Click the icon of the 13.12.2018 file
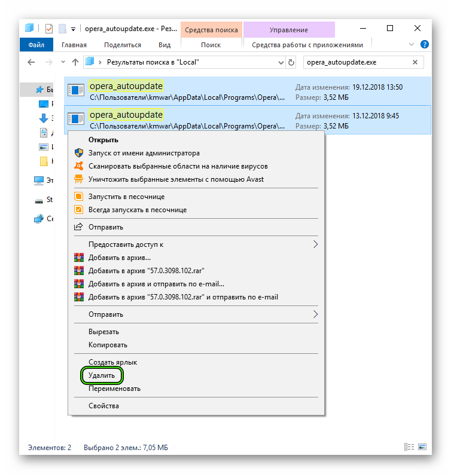 [x=75, y=119]
